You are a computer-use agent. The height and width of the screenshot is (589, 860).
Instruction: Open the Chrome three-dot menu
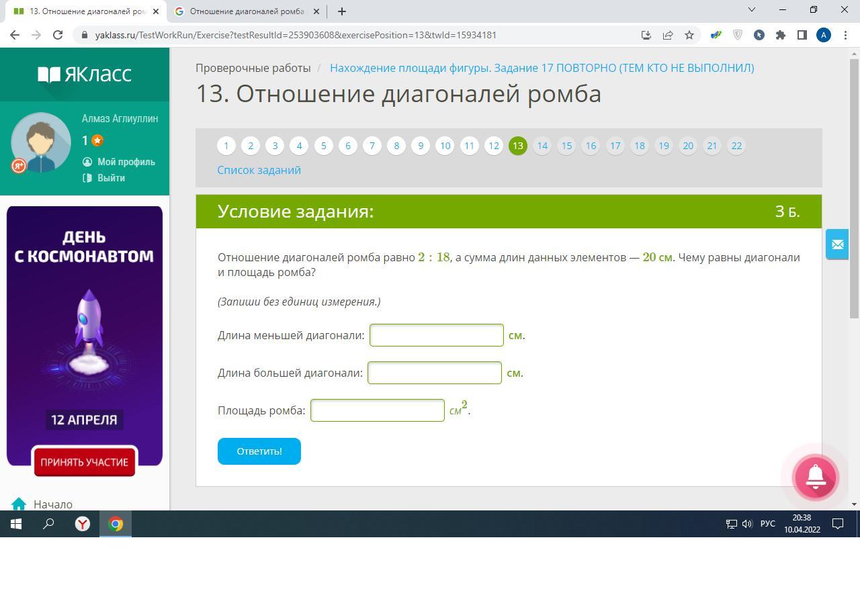[x=845, y=35]
